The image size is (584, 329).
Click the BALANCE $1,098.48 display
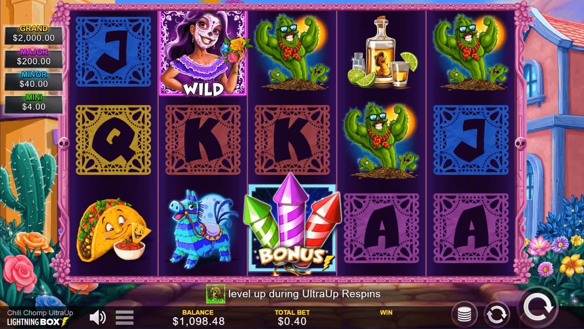[x=198, y=317]
